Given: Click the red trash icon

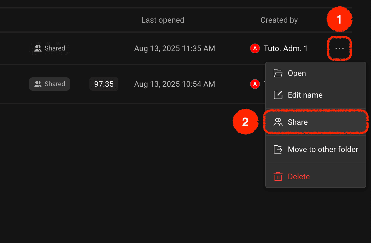Looking at the screenshot, I should [x=278, y=177].
